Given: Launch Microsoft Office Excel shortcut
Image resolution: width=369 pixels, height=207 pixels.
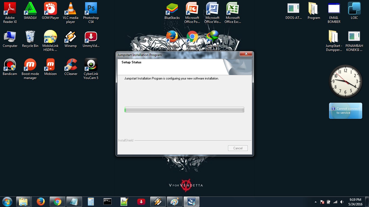Looking at the screenshot, I should click(x=233, y=13).
